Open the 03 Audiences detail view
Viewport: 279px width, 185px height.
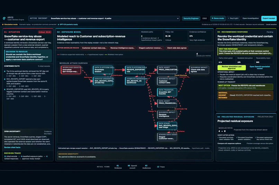146,167
